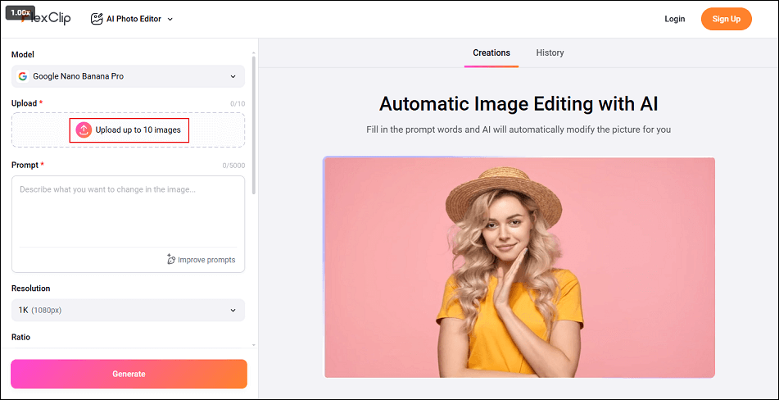This screenshot has height=400, width=779.
Task: Click Upload up to 10 images text
Action: [138, 130]
